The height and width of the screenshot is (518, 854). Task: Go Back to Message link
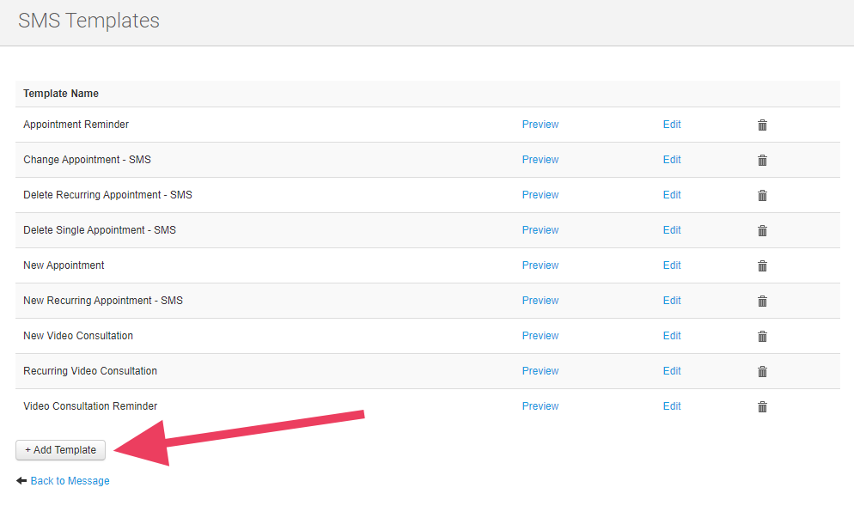coord(70,481)
